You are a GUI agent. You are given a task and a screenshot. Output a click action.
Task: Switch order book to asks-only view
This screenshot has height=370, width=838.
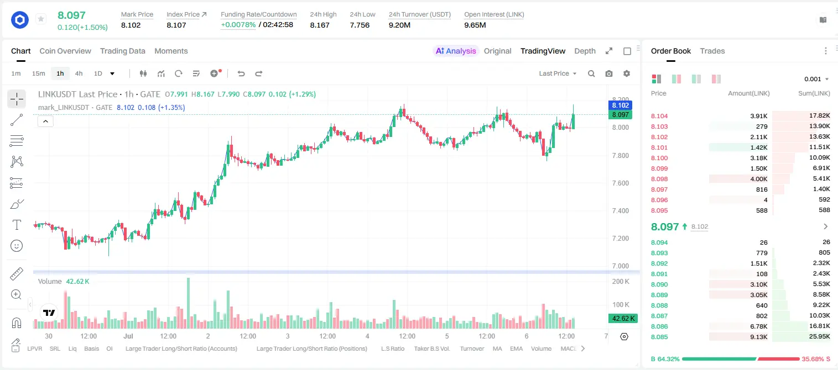click(x=716, y=79)
